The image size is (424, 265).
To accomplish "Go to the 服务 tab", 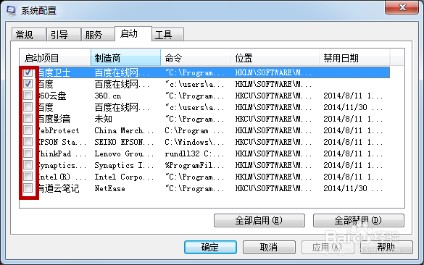I will tap(97, 35).
